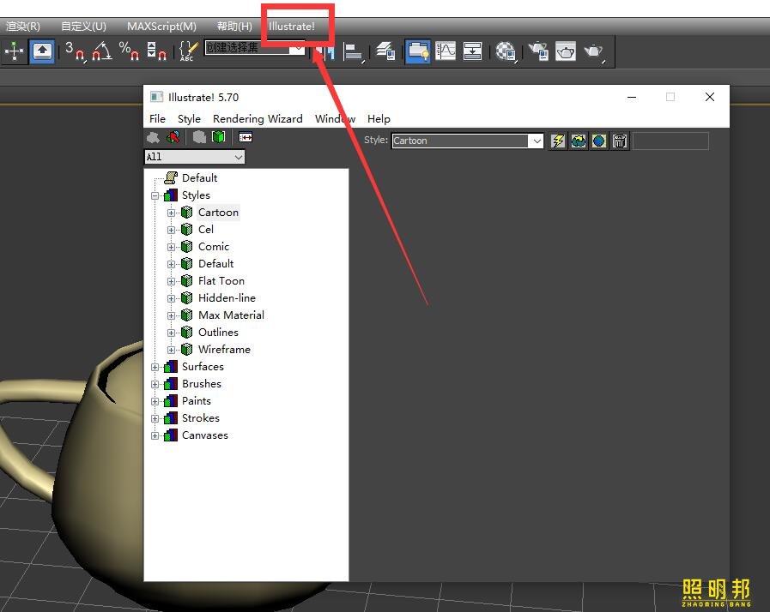Screen dimensions: 770x612
Task: Select the Comic style in tree
Action: click(214, 247)
